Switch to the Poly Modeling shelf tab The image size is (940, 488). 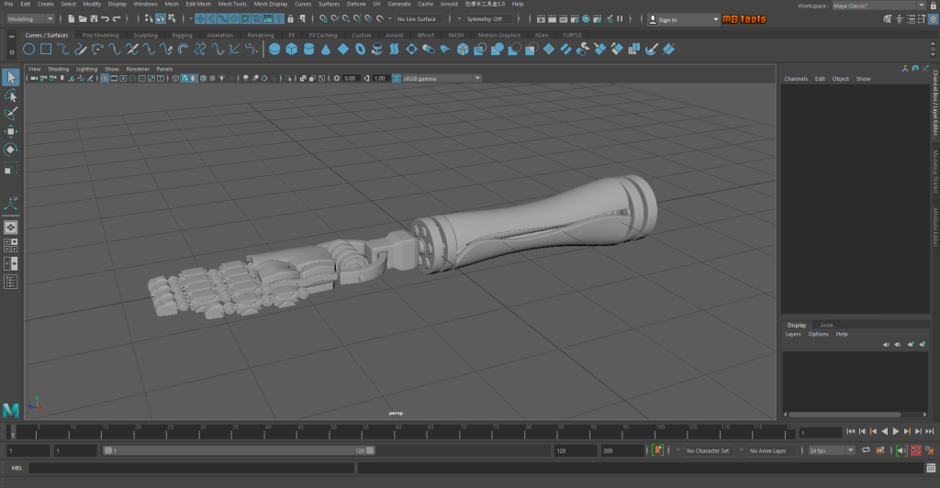[100, 36]
